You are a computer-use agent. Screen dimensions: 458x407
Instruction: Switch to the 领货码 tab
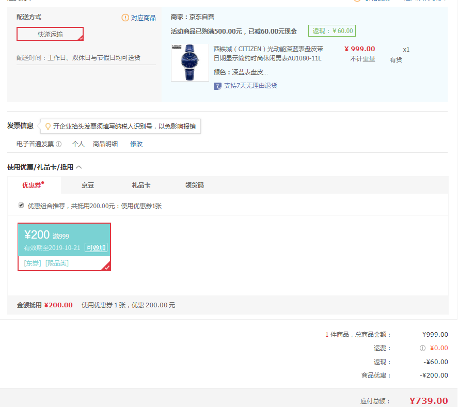click(x=195, y=185)
